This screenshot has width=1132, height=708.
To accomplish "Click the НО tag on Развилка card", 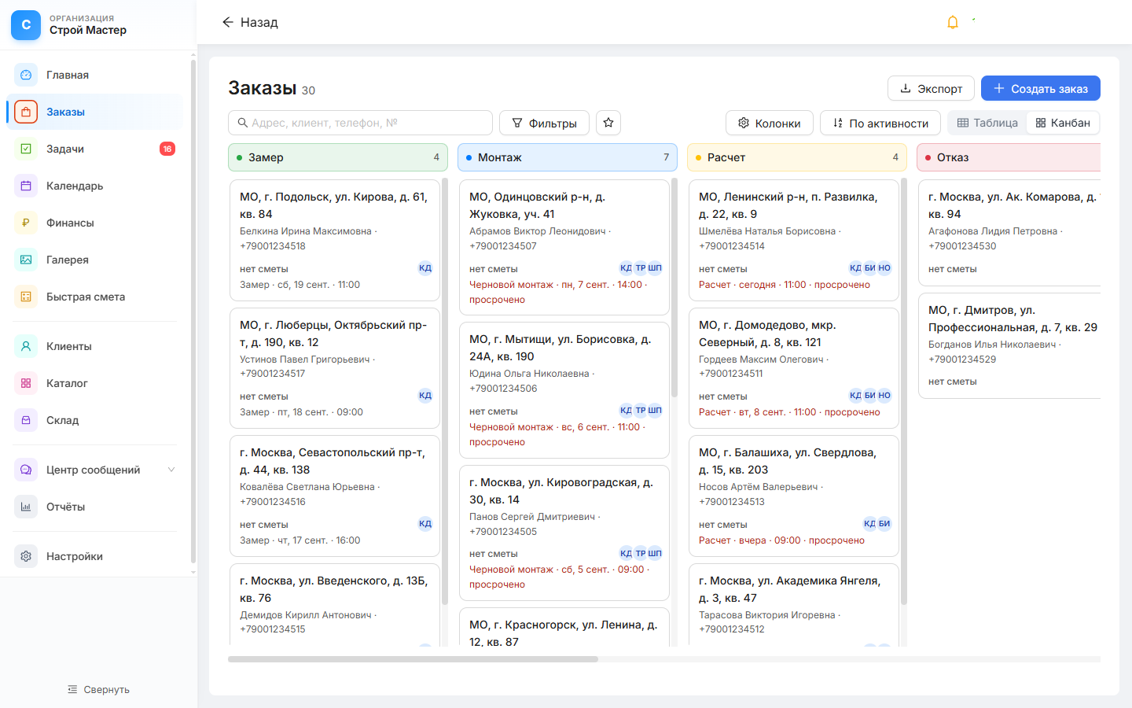I will point(884,267).
